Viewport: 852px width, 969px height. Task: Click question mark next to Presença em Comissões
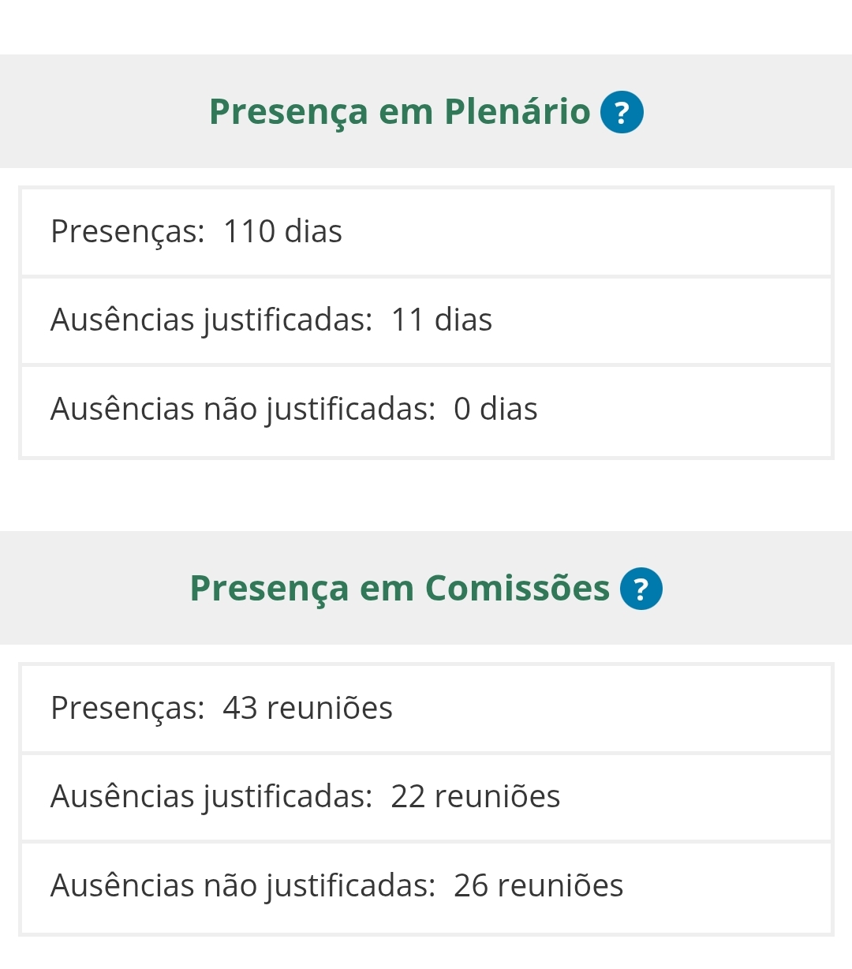click(641, 589)
